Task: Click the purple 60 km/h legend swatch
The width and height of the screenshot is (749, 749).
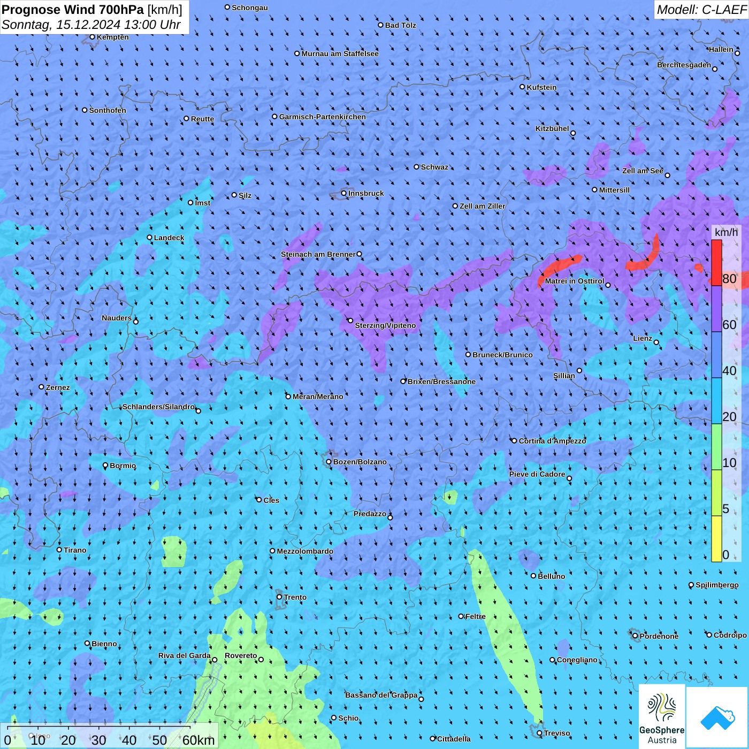Action: click(x=716, y=309)
